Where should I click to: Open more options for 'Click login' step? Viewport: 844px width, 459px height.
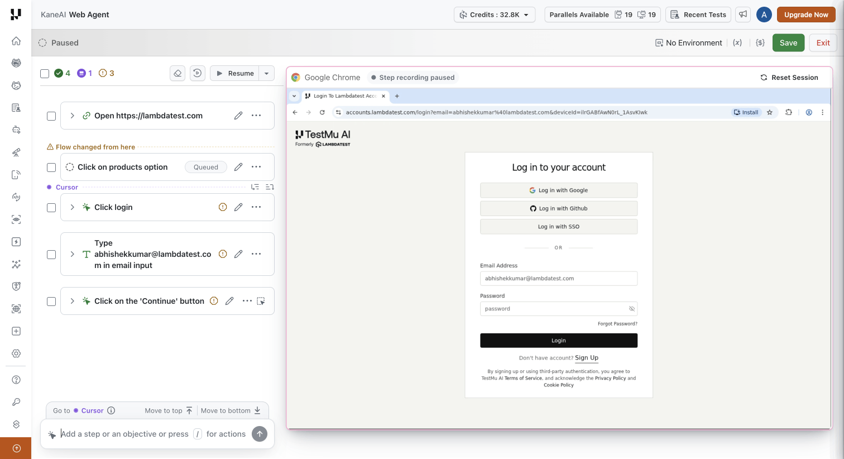pyautogui.click(x=256, y=207)
